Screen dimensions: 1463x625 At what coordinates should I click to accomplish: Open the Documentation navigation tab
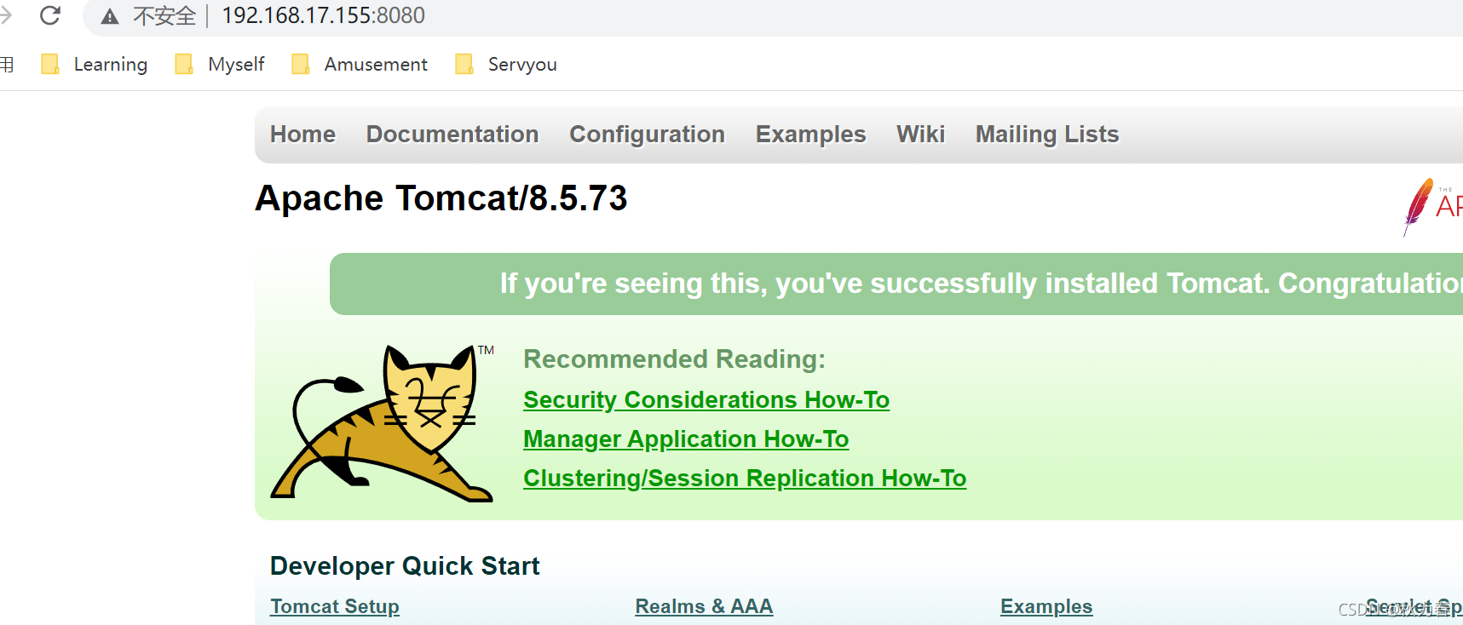click(x=452, y=135)
